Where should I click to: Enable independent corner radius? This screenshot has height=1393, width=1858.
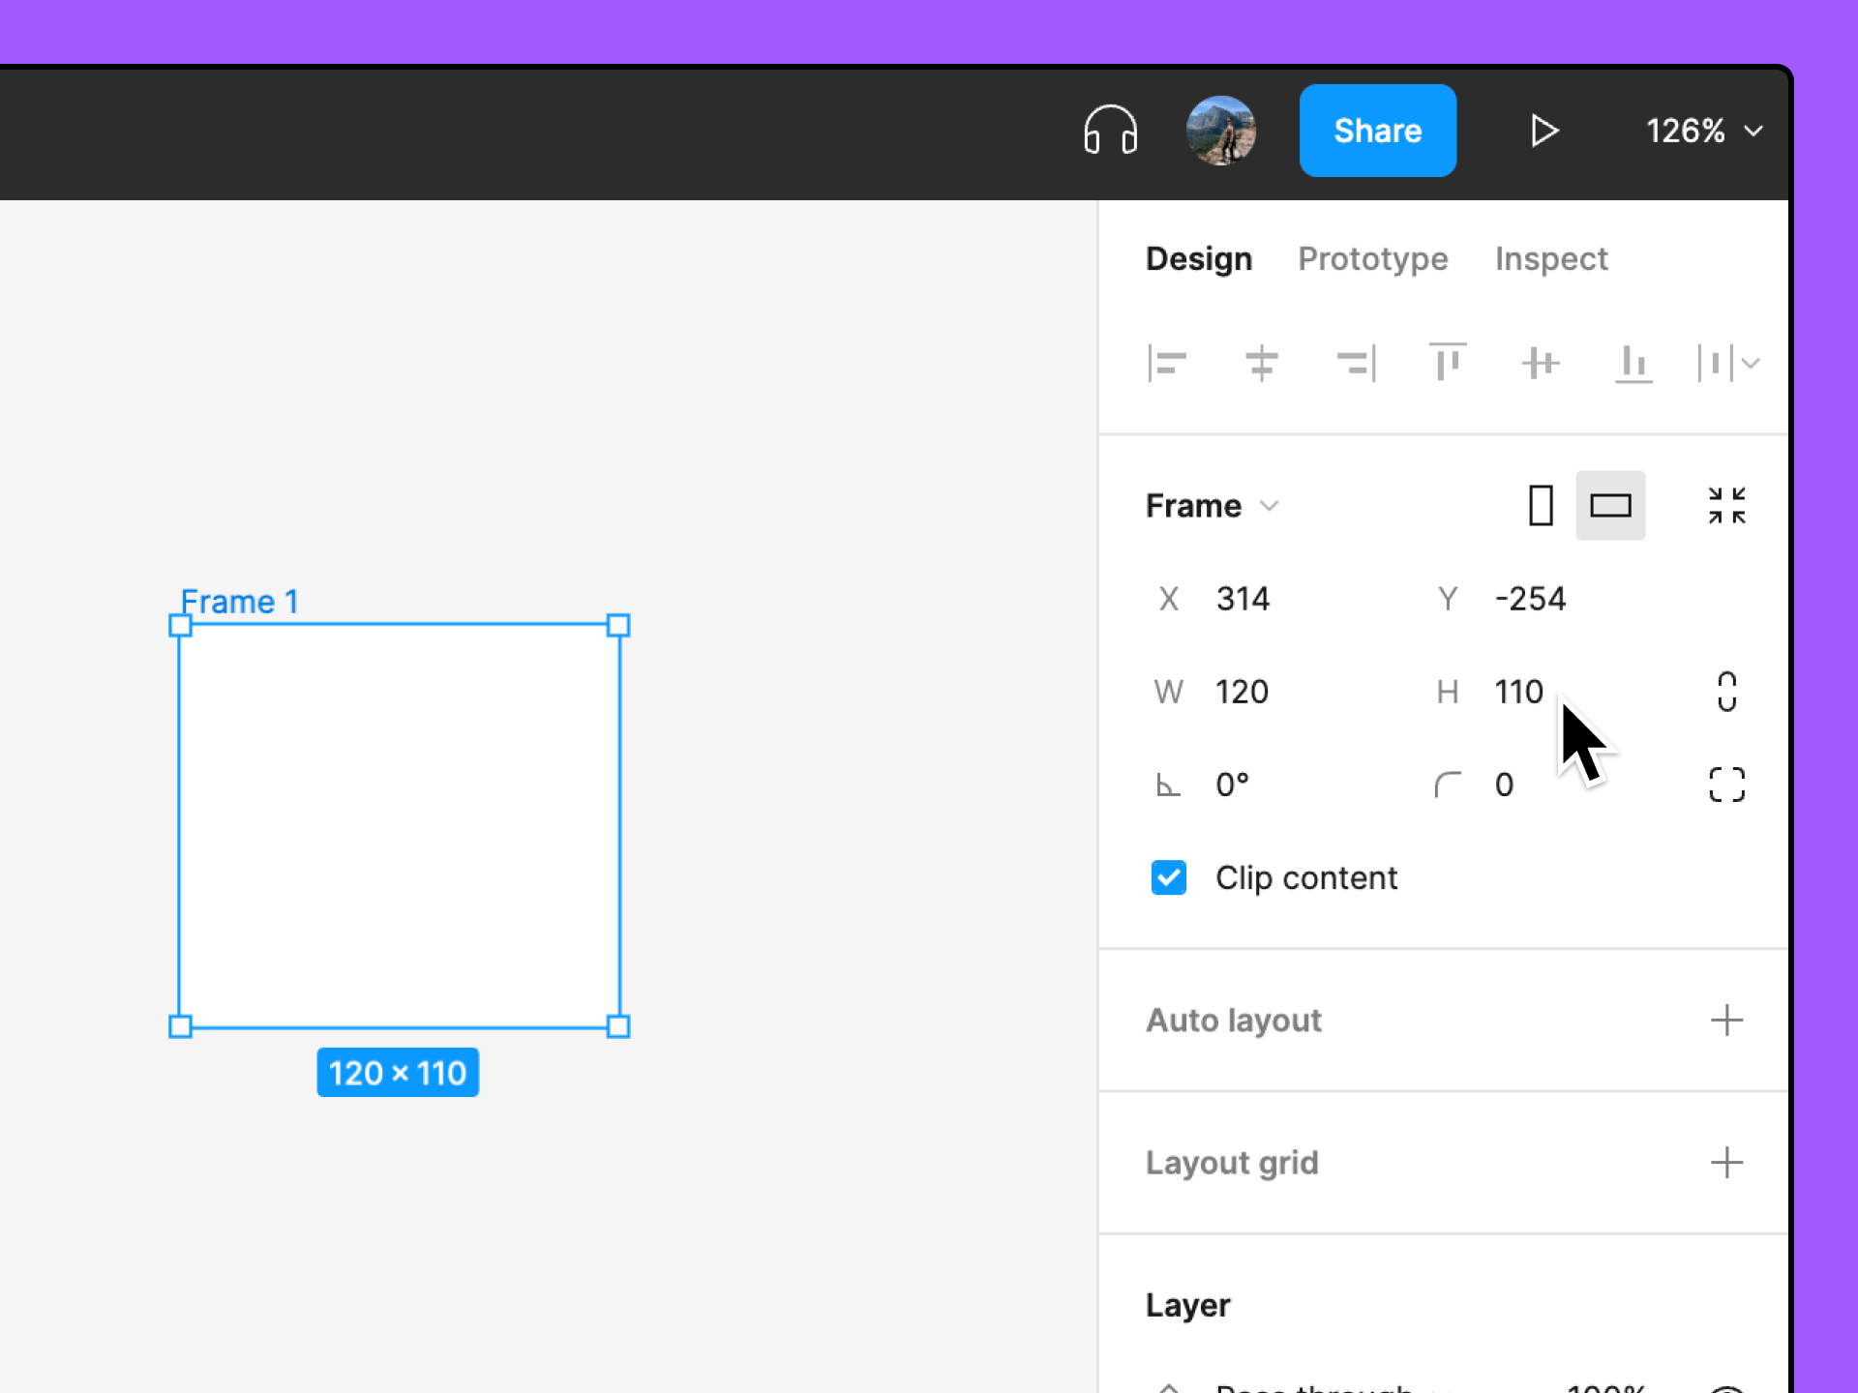point(1726,784)
